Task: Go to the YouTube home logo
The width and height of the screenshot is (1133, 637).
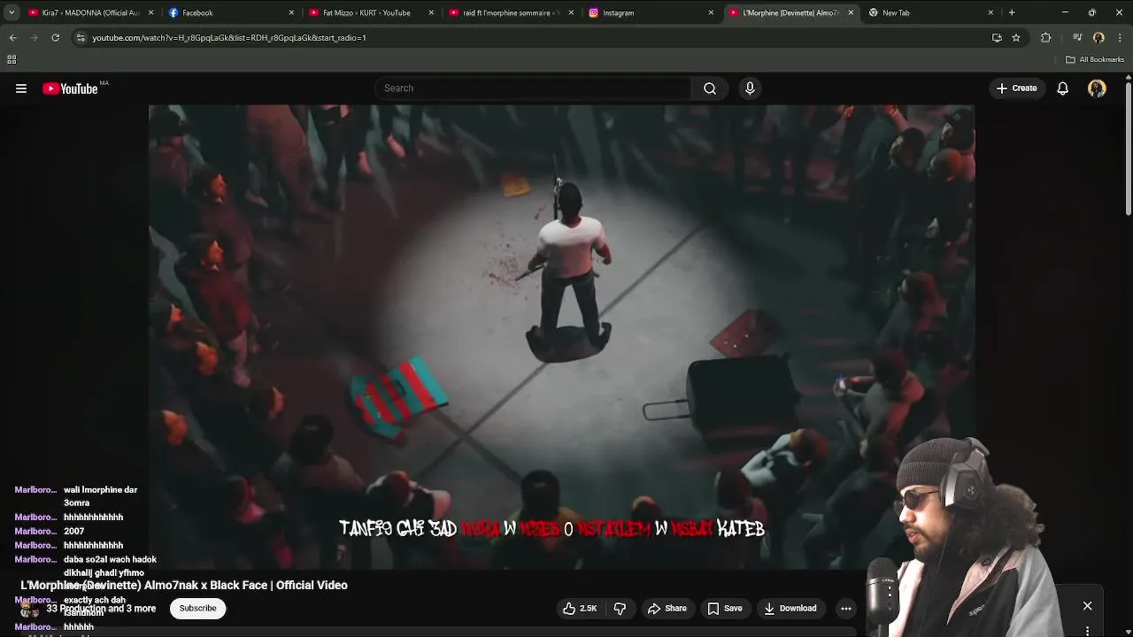Action: point(70,88)
